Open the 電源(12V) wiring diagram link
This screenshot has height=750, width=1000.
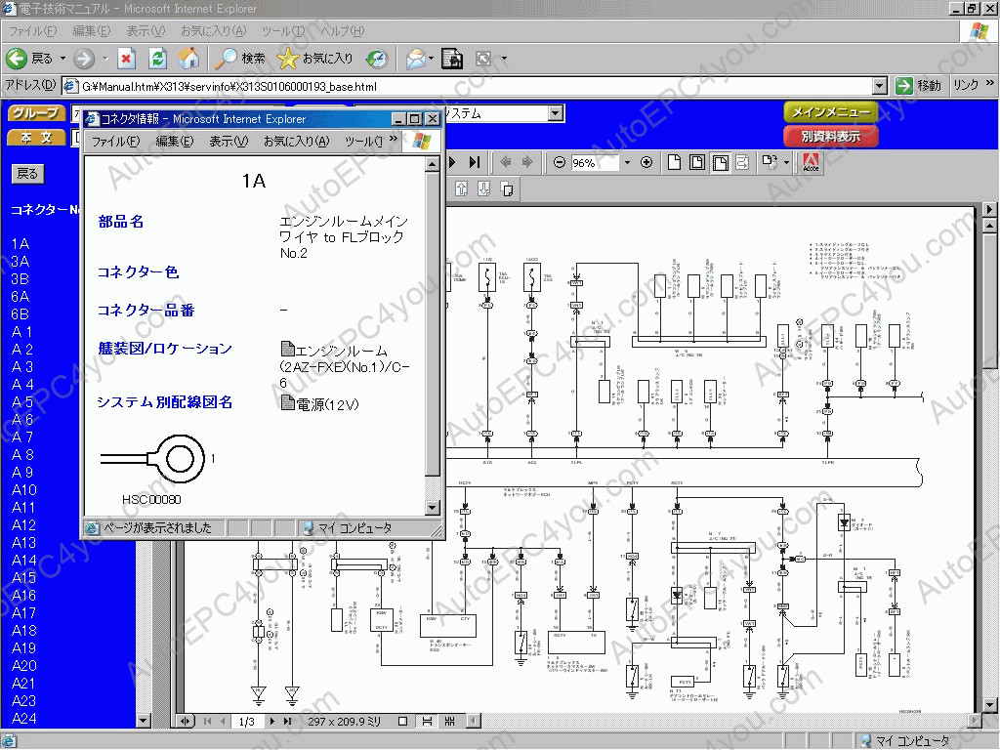(326, 403)
